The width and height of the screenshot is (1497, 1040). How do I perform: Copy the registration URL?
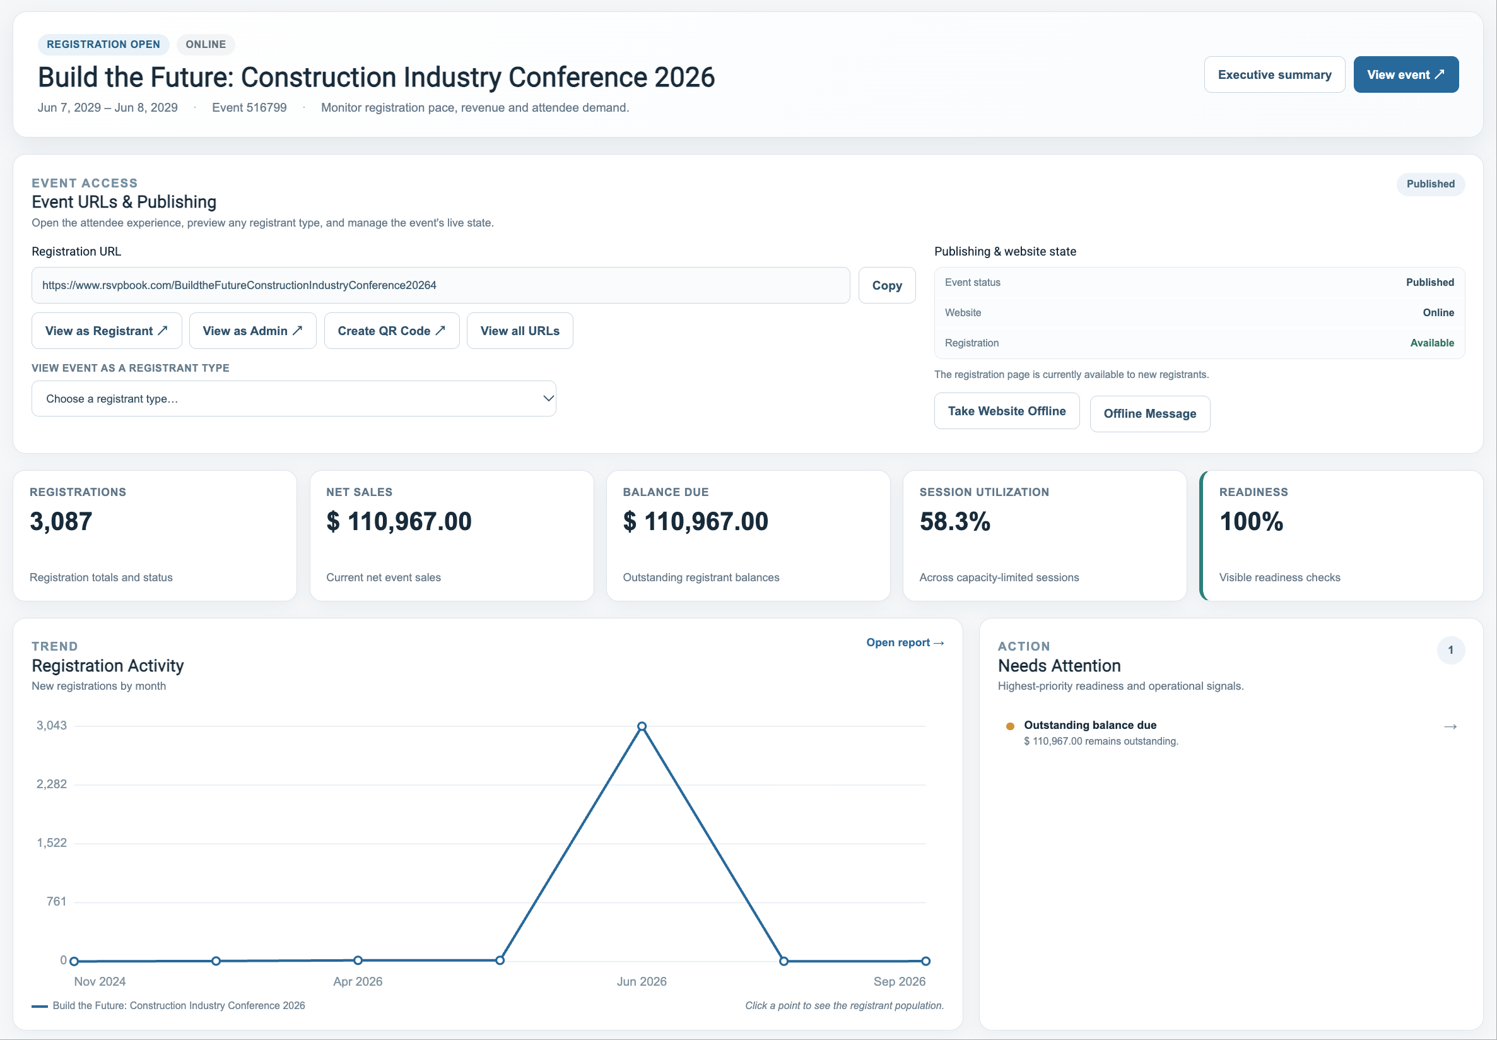(886, 285)
